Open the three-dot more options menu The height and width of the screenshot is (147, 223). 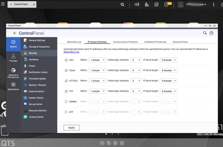click(x=214, y=5)
